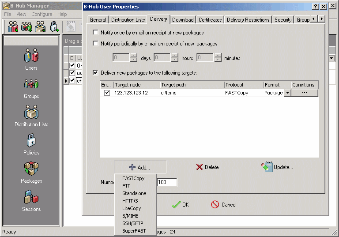Viewport: 339px width, 237px height.
Task: Open dropdown arrow at main grid right edge
Action: (x=331, y=58)
